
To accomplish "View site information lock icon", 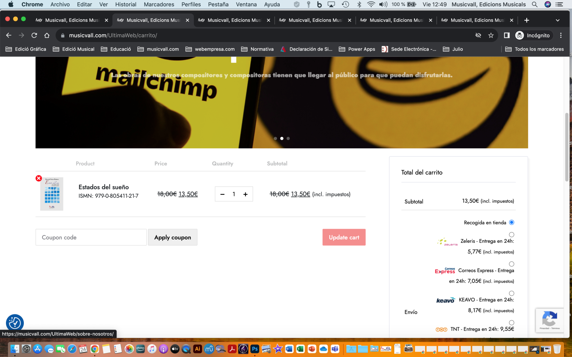I will click(63, 35).
